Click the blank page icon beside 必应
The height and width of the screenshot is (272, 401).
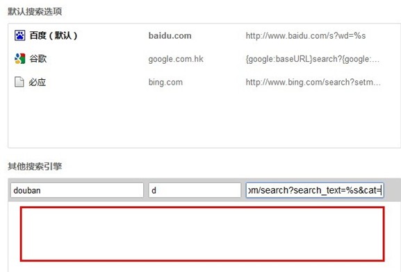(19, 82)
